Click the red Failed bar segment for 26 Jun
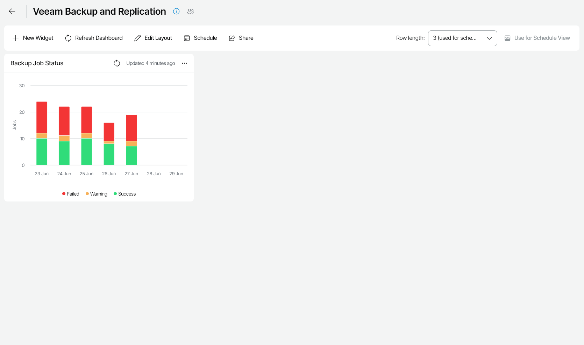 click(109, 132)
